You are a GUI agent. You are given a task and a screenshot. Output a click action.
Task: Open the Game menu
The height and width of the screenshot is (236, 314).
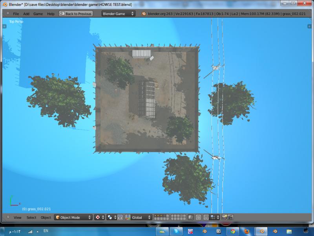38,14
